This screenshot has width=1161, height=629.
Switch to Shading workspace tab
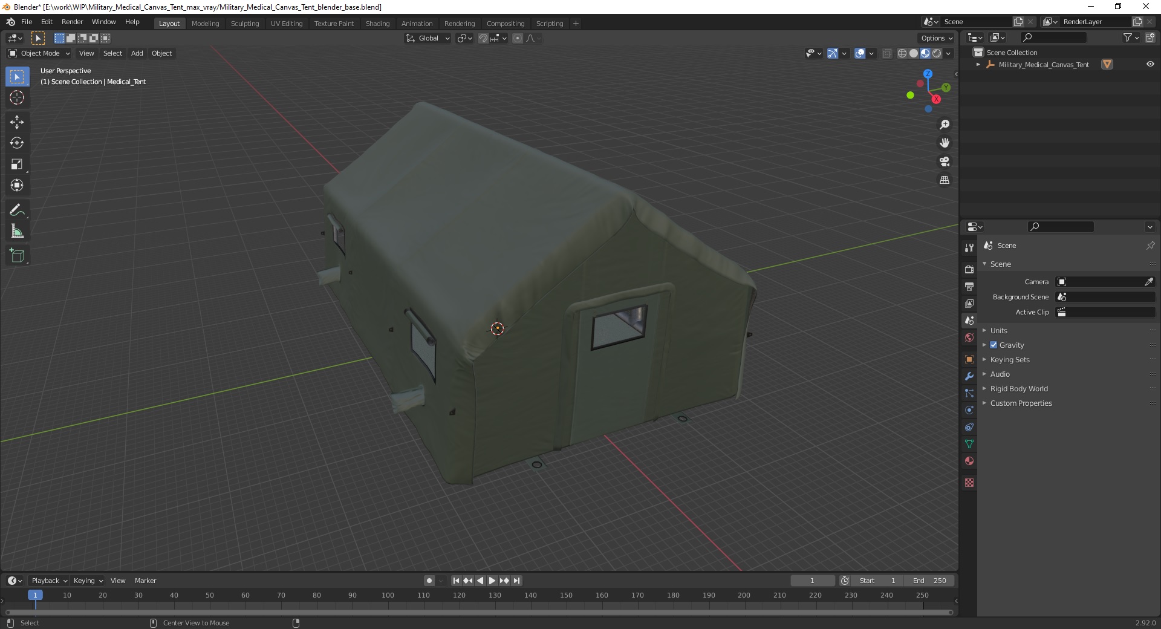point(377,24)
